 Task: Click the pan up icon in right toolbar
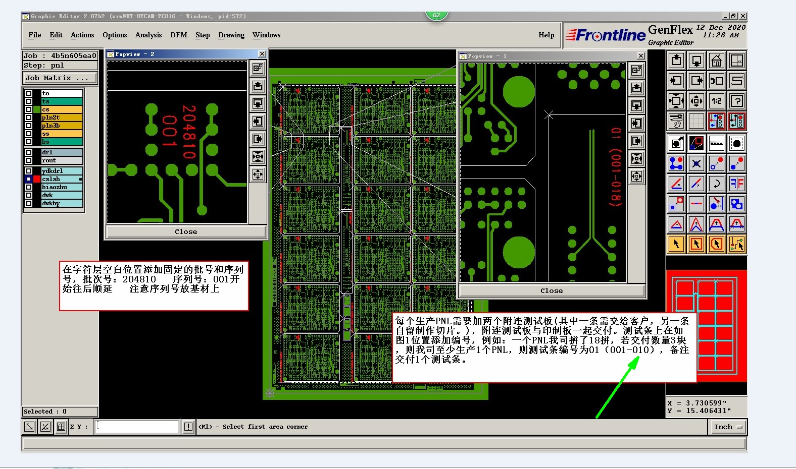pyautogui.click(x=676, y=61)
